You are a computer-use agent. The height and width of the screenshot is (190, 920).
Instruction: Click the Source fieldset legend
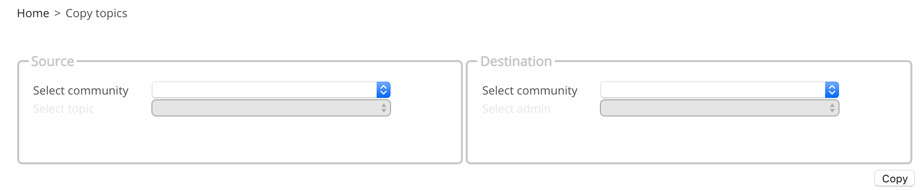53,61
